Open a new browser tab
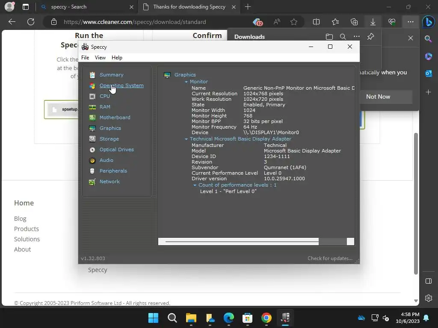 tap(248, 7)
